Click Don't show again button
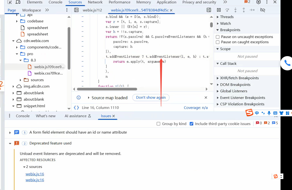 coord(151,98)
